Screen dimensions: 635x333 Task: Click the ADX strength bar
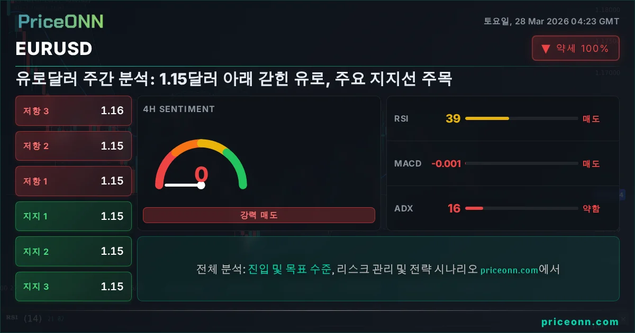point(521,208)
